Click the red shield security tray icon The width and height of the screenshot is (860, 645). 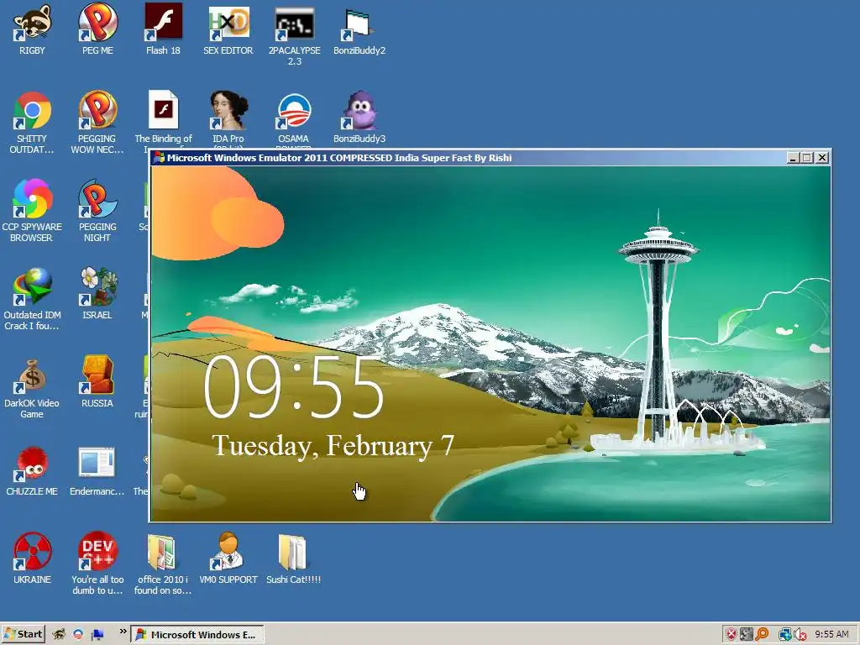point(732,635)
